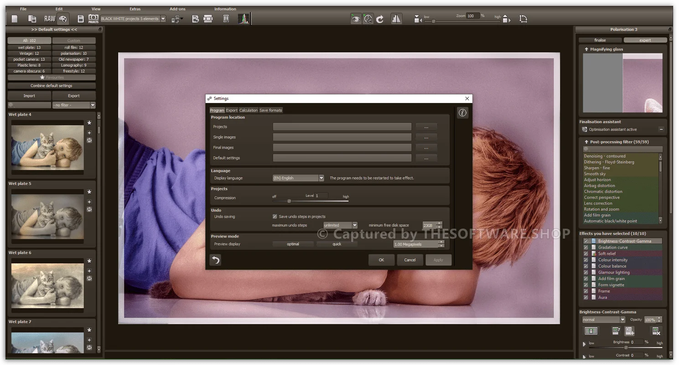Click the add effect copy icon with plus
The image size is (679, 365).
[x=629, y=331]
